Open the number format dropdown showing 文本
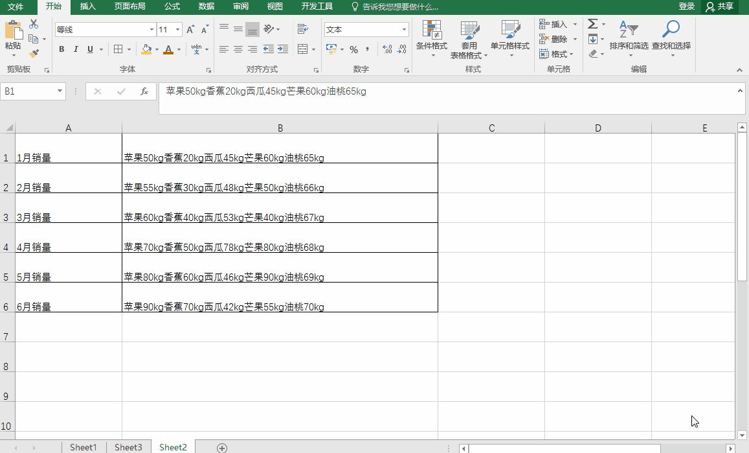 [403, 29]
